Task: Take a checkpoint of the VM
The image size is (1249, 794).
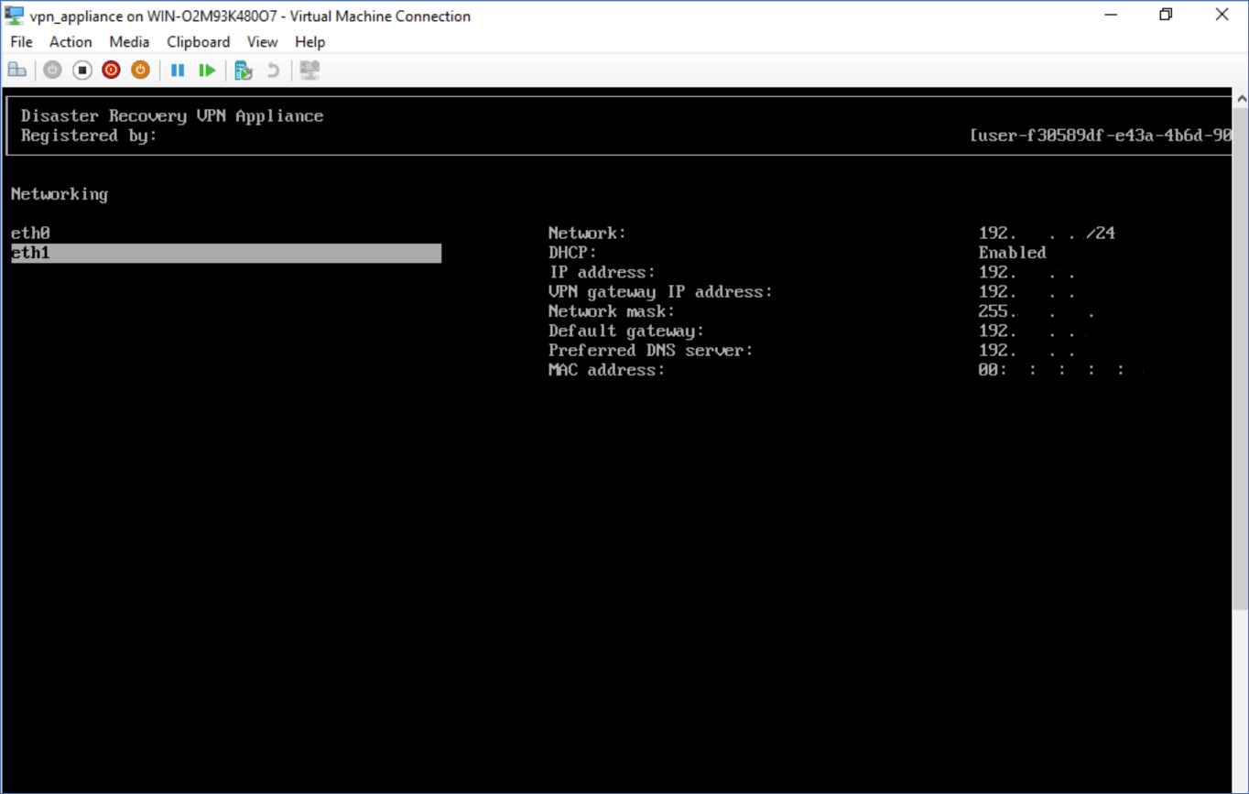Action: pyautogui.click(x=243, y=70)
